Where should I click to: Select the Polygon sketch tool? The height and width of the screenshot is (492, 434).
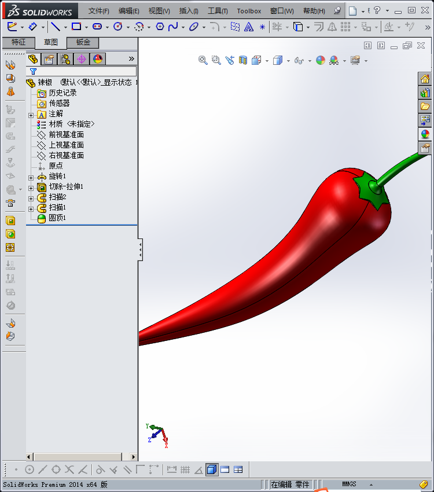(x=160, y=27)
